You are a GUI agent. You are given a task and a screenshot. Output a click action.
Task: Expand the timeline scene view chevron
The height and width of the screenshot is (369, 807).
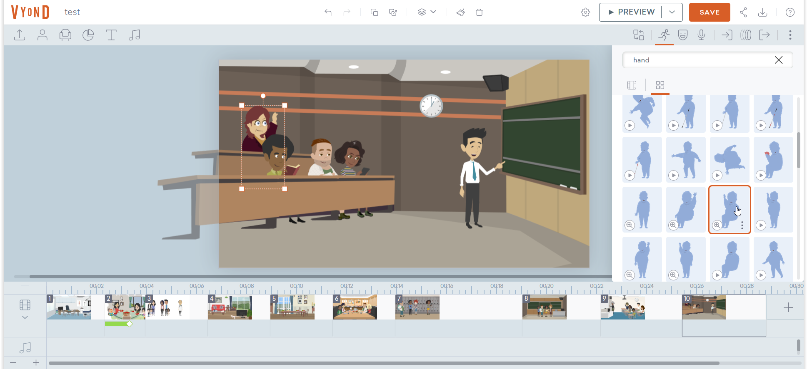25,317
